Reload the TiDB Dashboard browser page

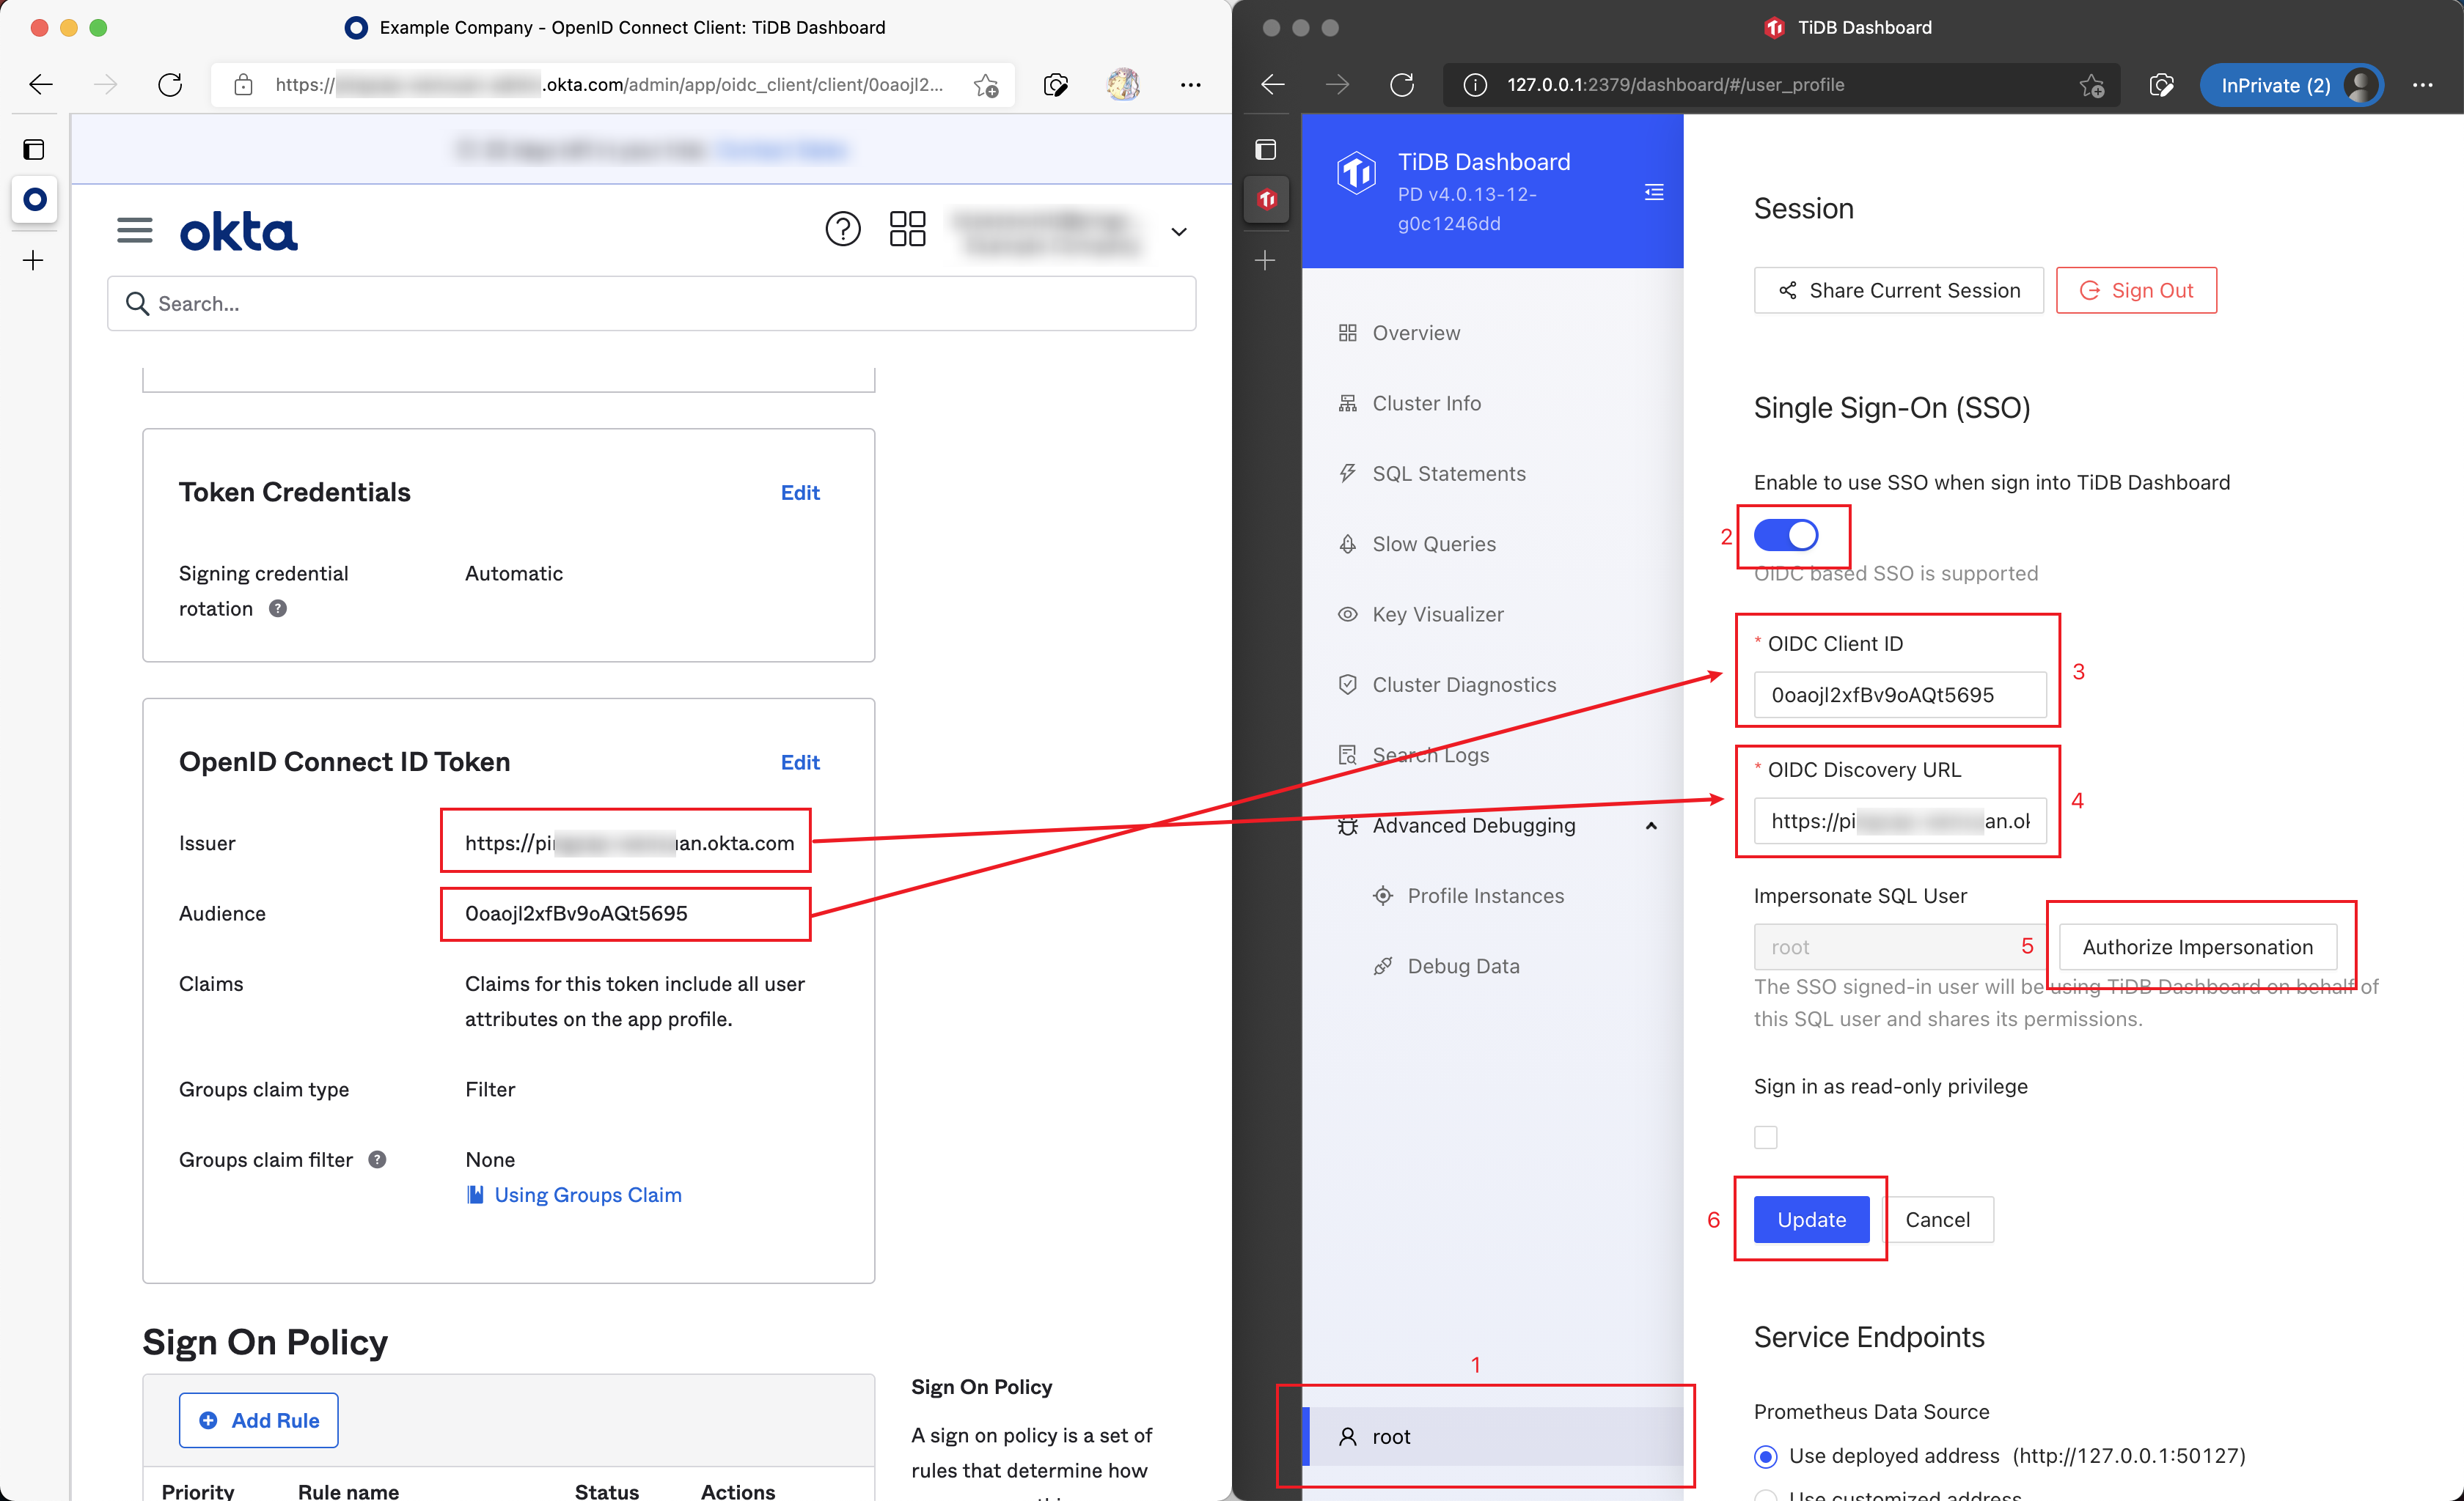click(1402, 85)
